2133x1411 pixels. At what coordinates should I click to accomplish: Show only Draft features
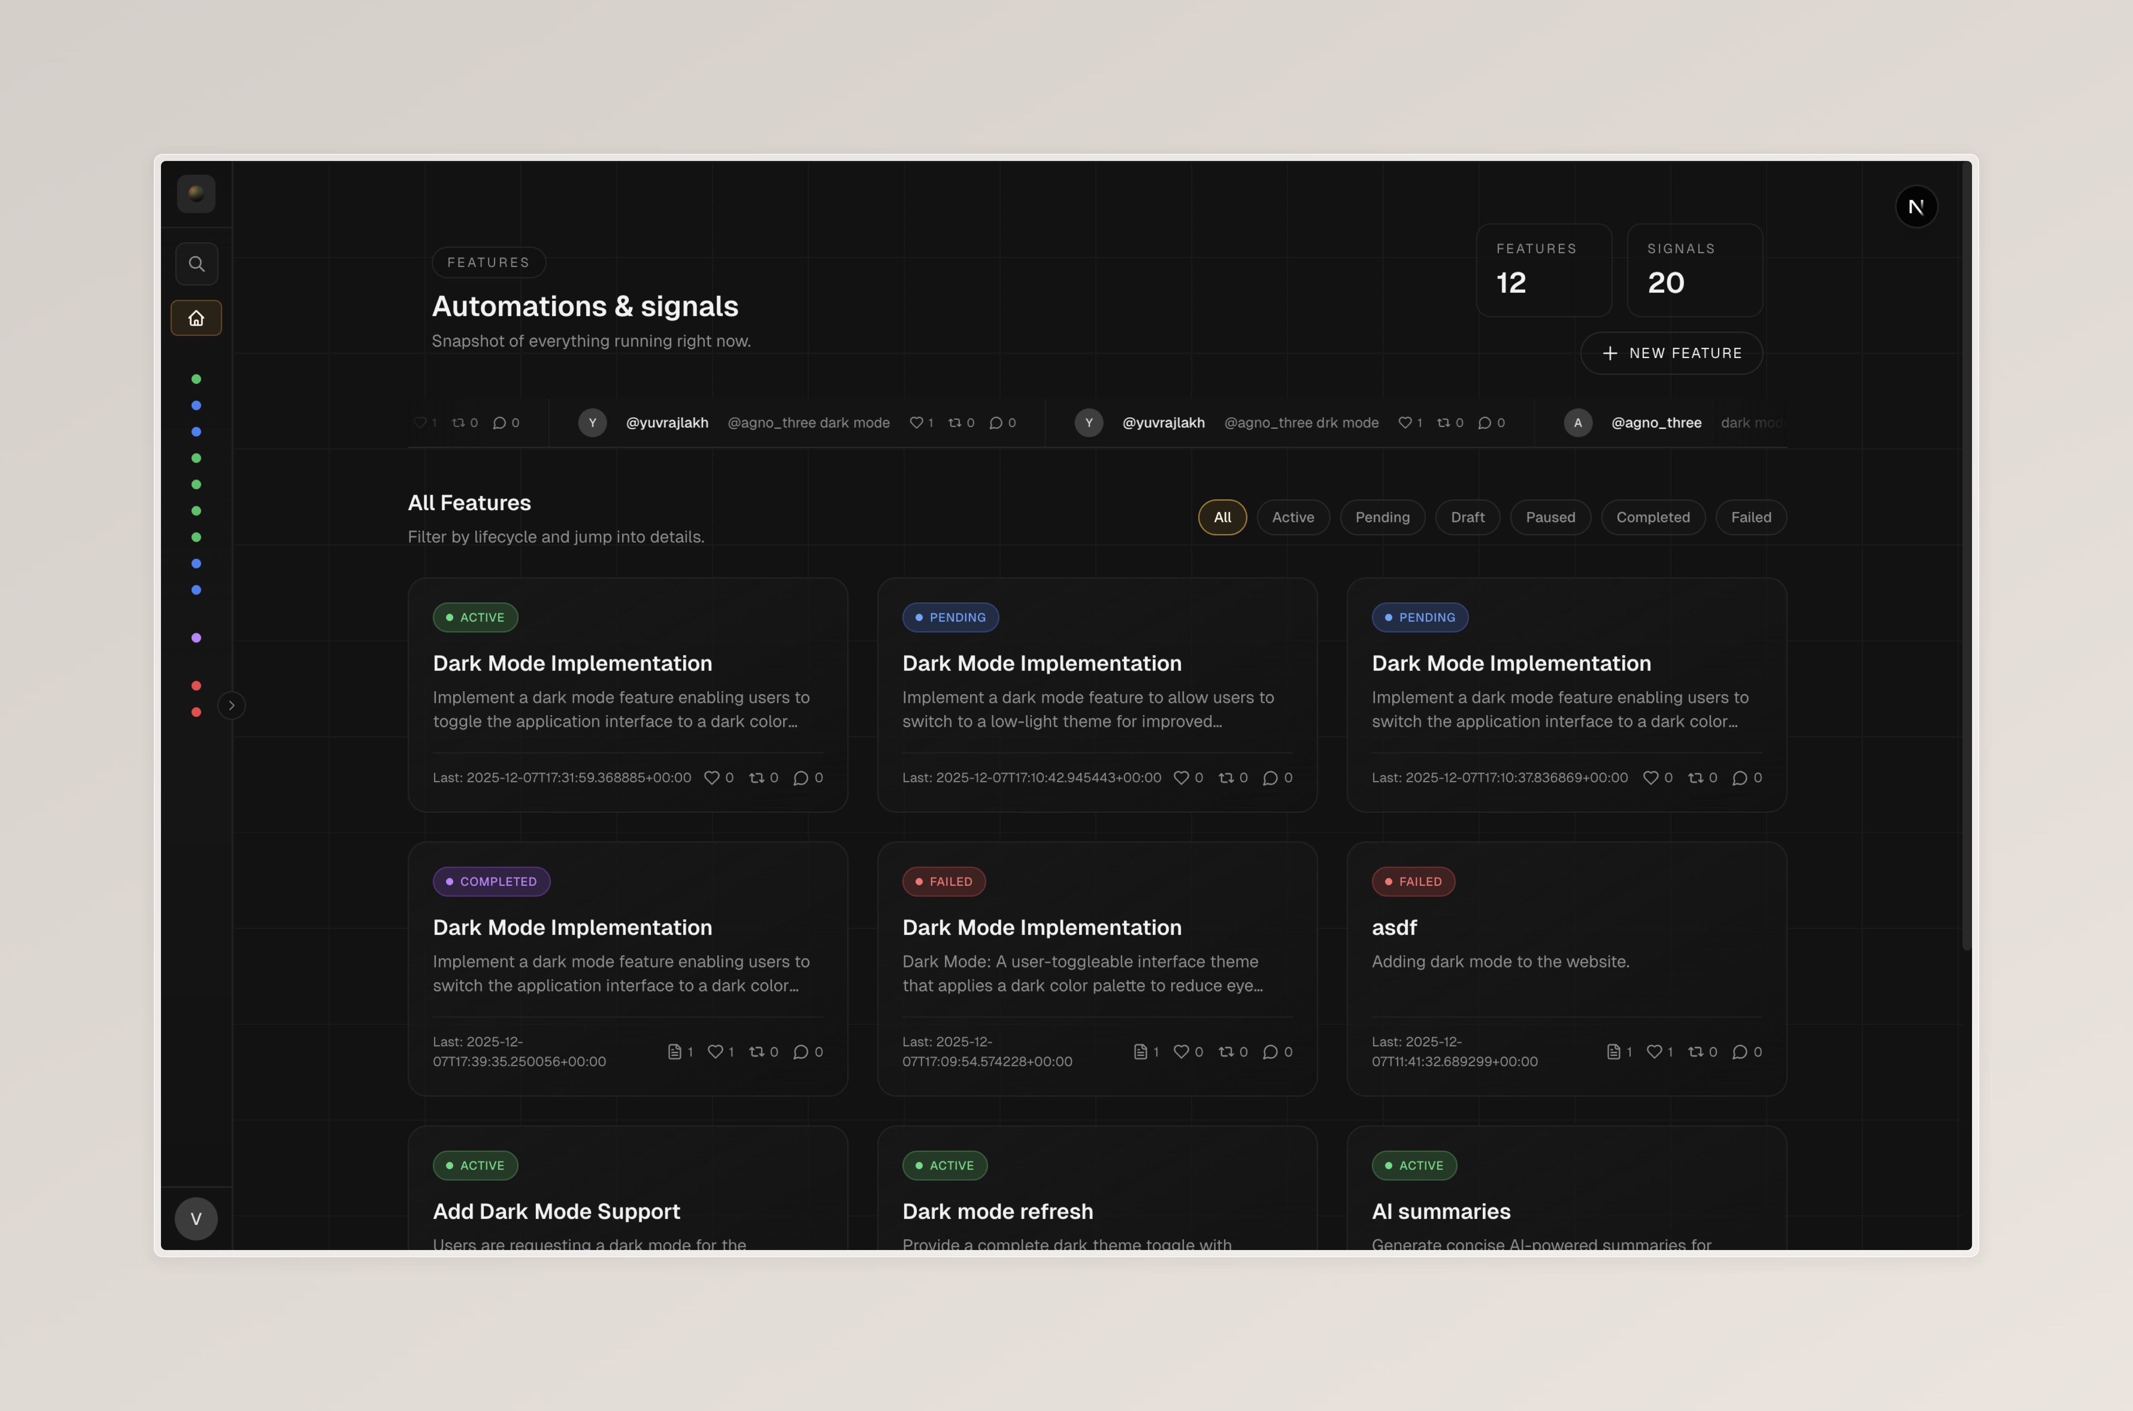[1467, 517]
